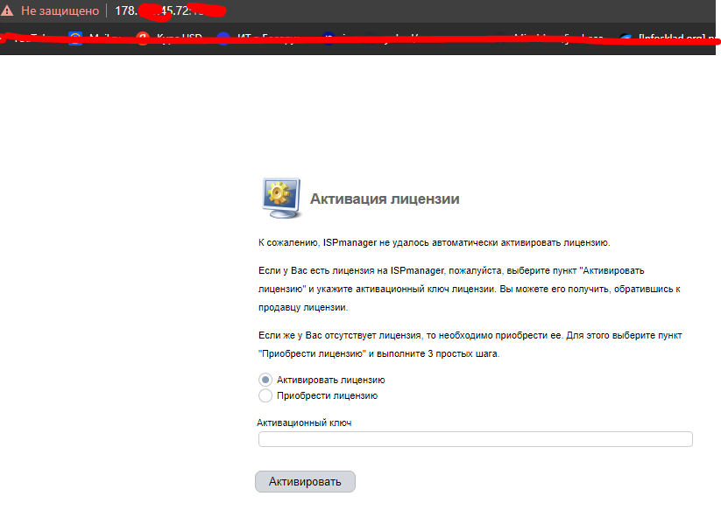The image size is (721, 531).
Task: Click paragraph starting 'Если у Вас есть лицензия'
Action: (469, 289)
